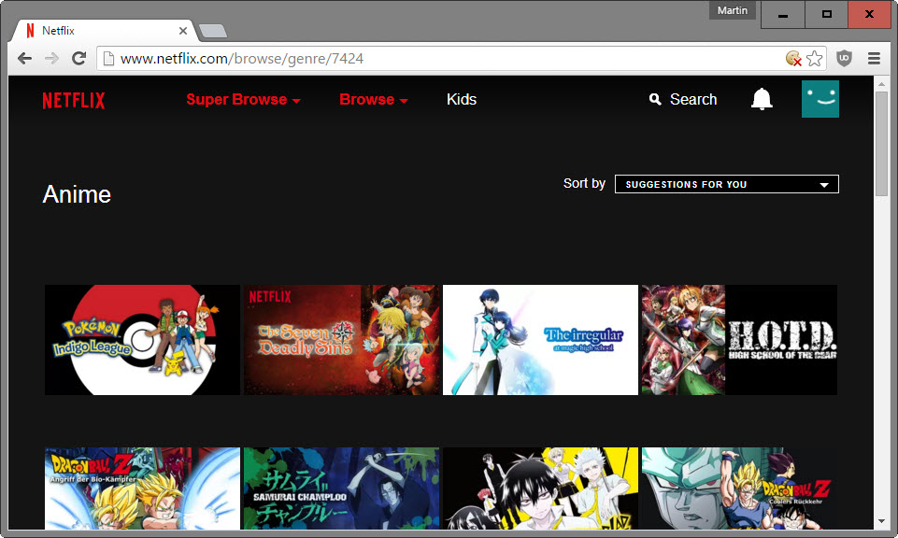Open the Kids section

coord(461,100)
